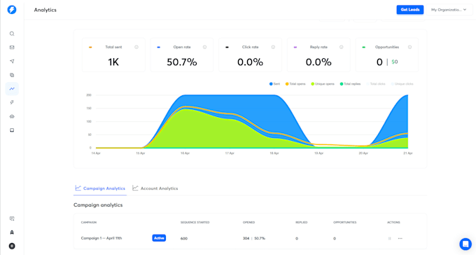This screenshot has height=255, width=476.
Task: Click the 16 Apr chart axis label
Action: coord(185,153)
